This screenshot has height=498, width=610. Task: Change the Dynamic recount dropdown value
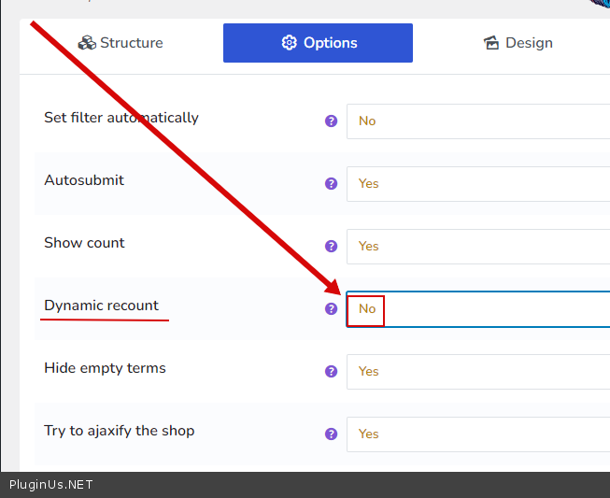tap(477, 309)
